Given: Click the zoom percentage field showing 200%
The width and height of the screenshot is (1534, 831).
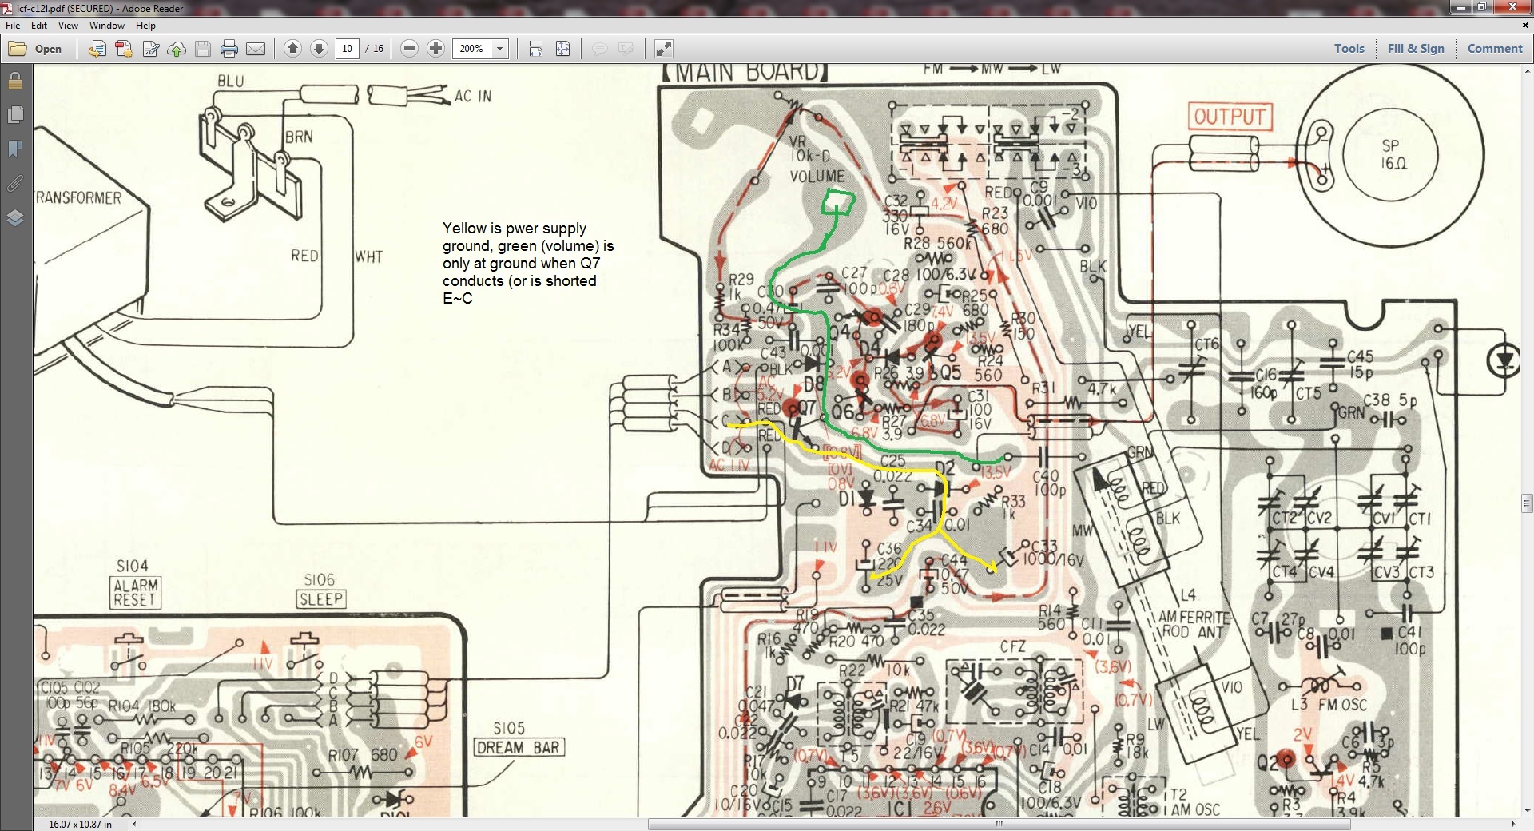Looking at the screenshot, I should tap(471, 49).
